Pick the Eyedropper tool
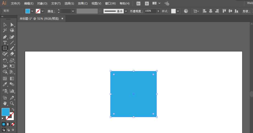 pyautogui.click(x=5, y=84)
